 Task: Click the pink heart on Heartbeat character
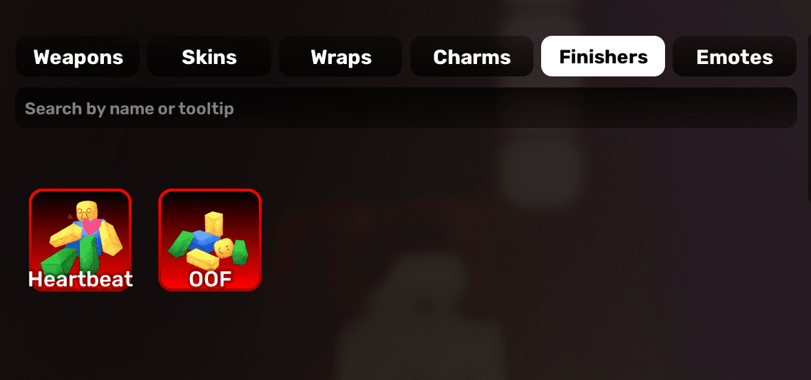click(x=91, y=226)
